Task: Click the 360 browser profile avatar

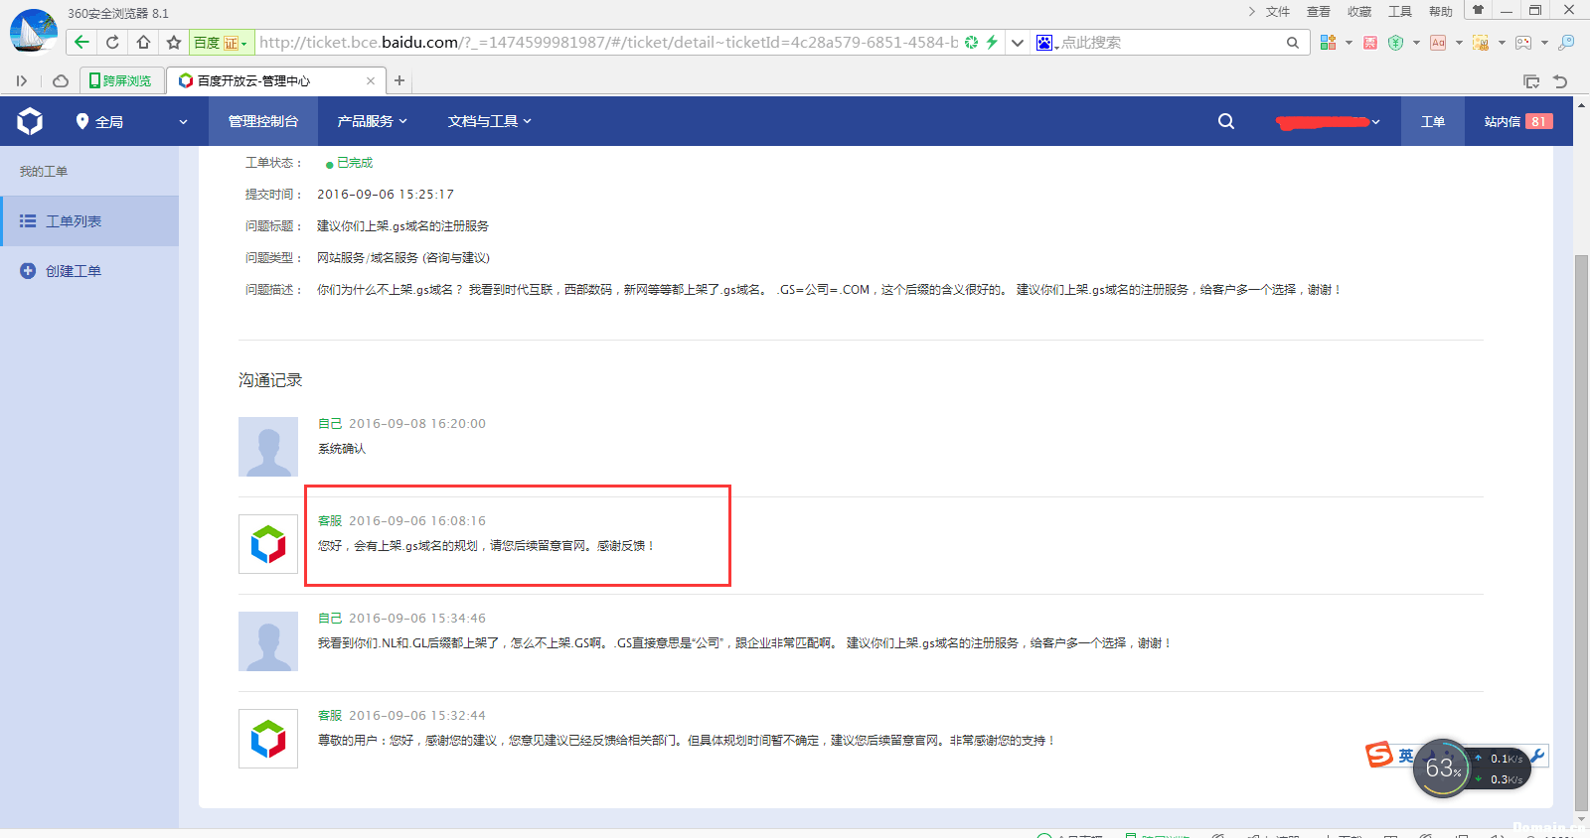Action: pos(33,31)
